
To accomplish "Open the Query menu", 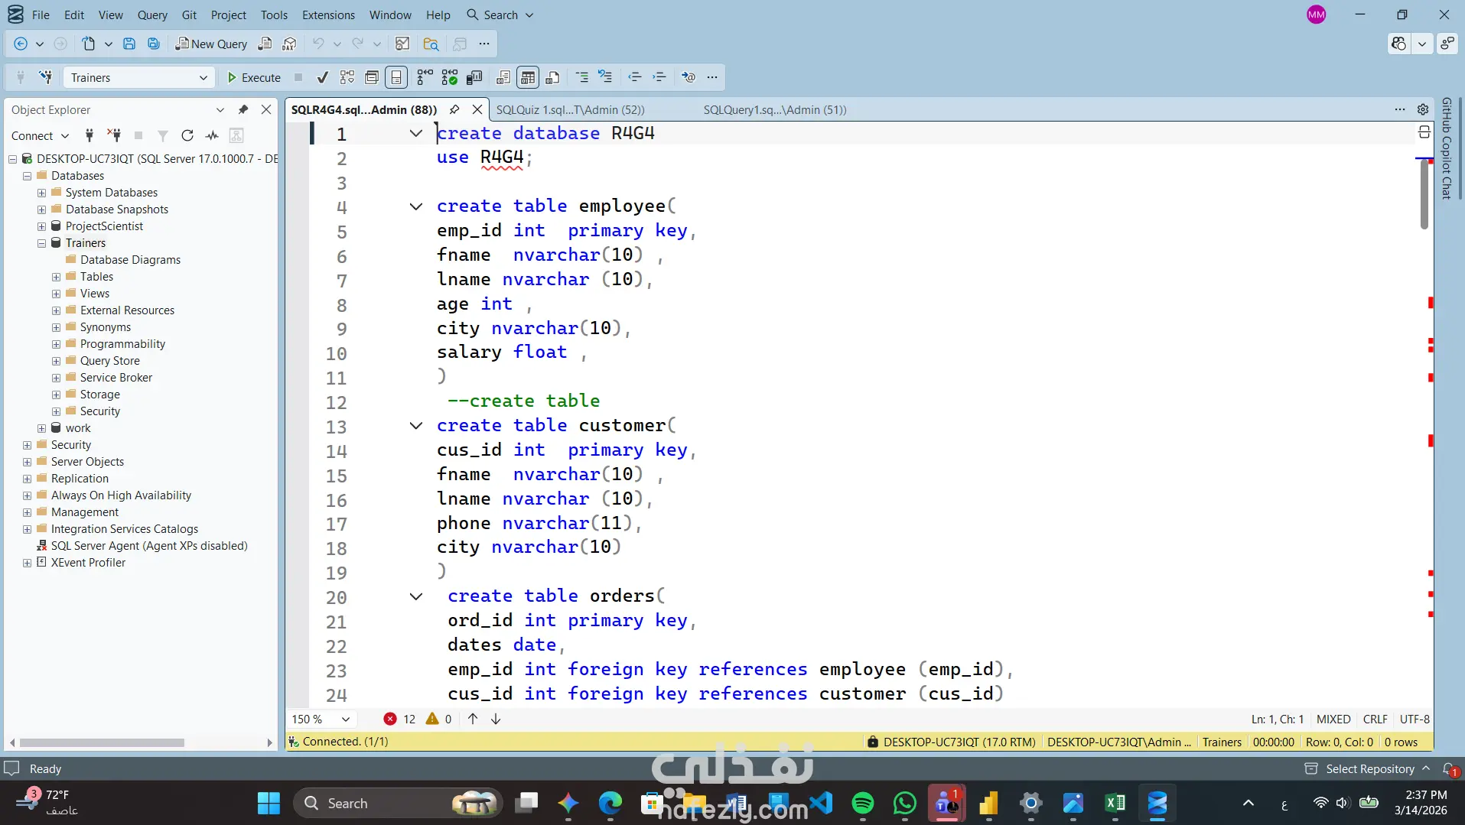I will [x=152, y=15].
